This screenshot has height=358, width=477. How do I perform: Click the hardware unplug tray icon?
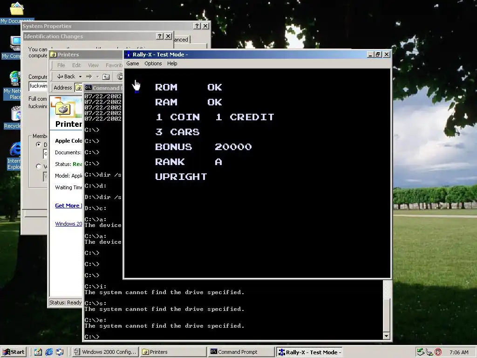[429, 352]
